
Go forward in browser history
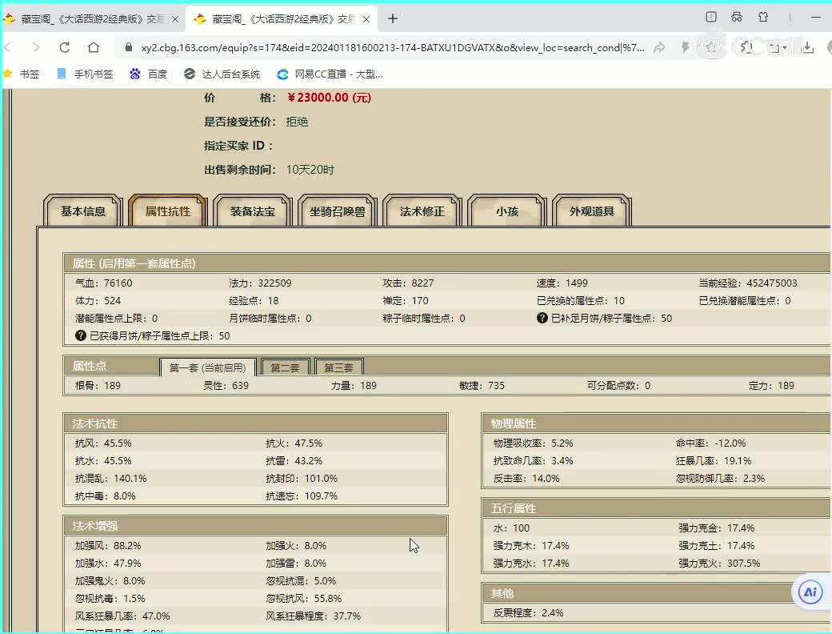click(x=35, y=47)
